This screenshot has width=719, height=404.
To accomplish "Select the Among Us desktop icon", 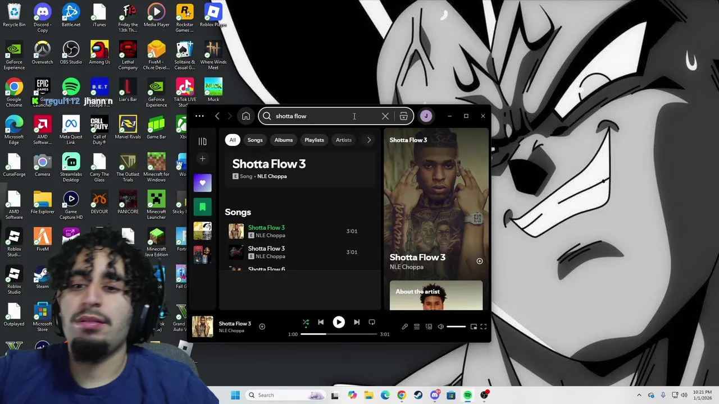I will (x=99, y=53).
